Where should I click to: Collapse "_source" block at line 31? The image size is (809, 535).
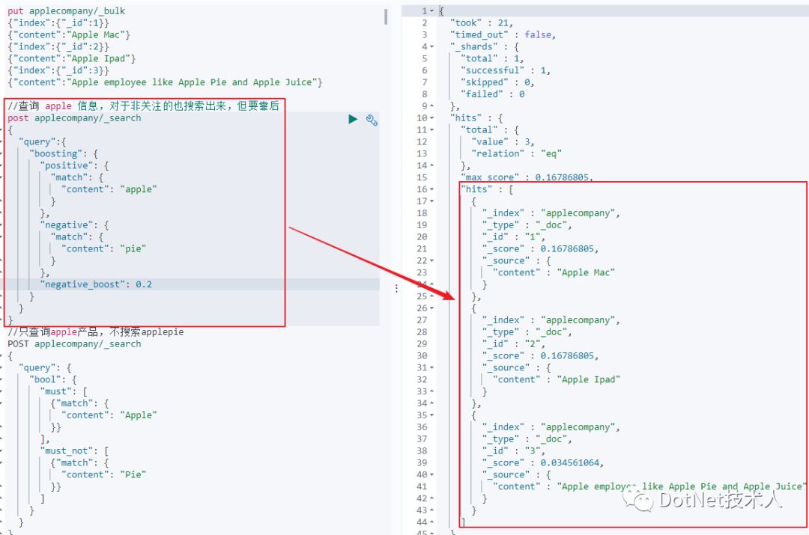(432, 367)
